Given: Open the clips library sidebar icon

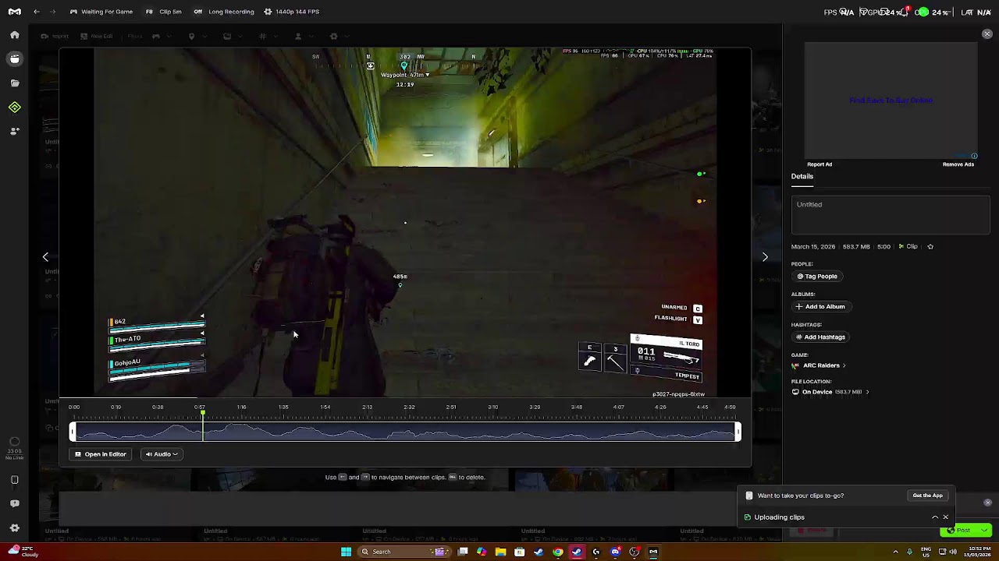Looking at the screenshot, I should click(x=15, y=58).
